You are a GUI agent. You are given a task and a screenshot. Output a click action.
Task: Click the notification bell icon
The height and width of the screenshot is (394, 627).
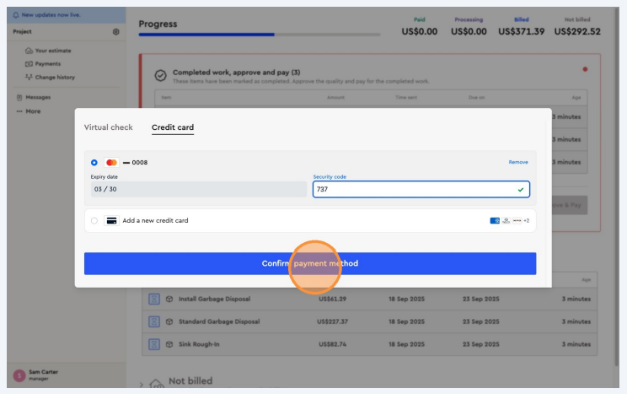coord(16,15)
